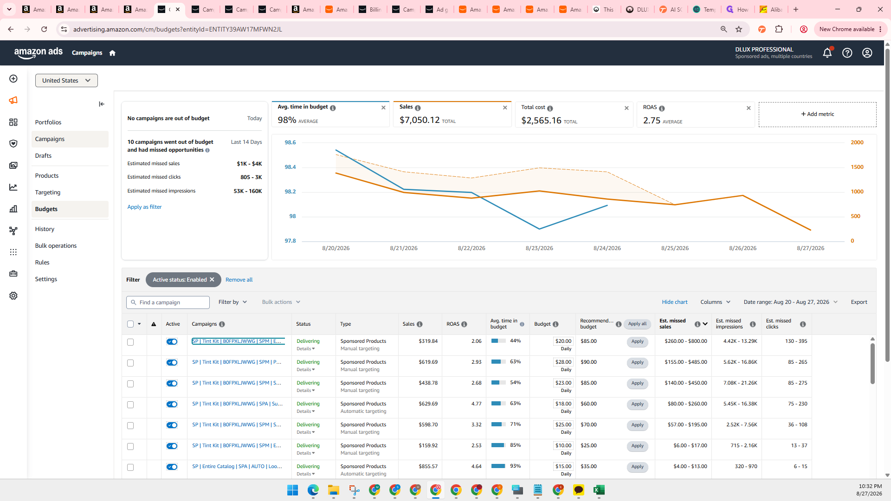Click the create plus icon in left rail
The image size is (891, 501).
tap(13, 79)
